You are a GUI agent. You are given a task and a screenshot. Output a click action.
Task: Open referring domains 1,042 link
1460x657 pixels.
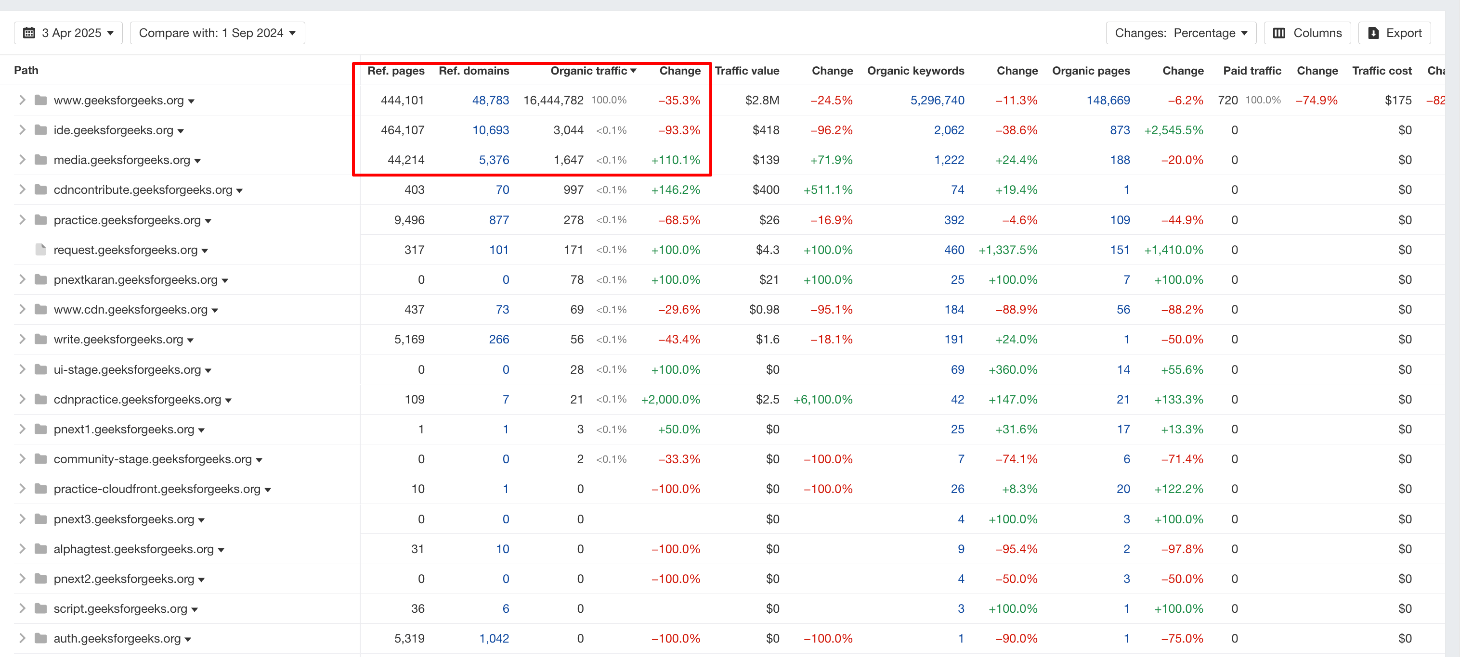[x=494, y=638]
